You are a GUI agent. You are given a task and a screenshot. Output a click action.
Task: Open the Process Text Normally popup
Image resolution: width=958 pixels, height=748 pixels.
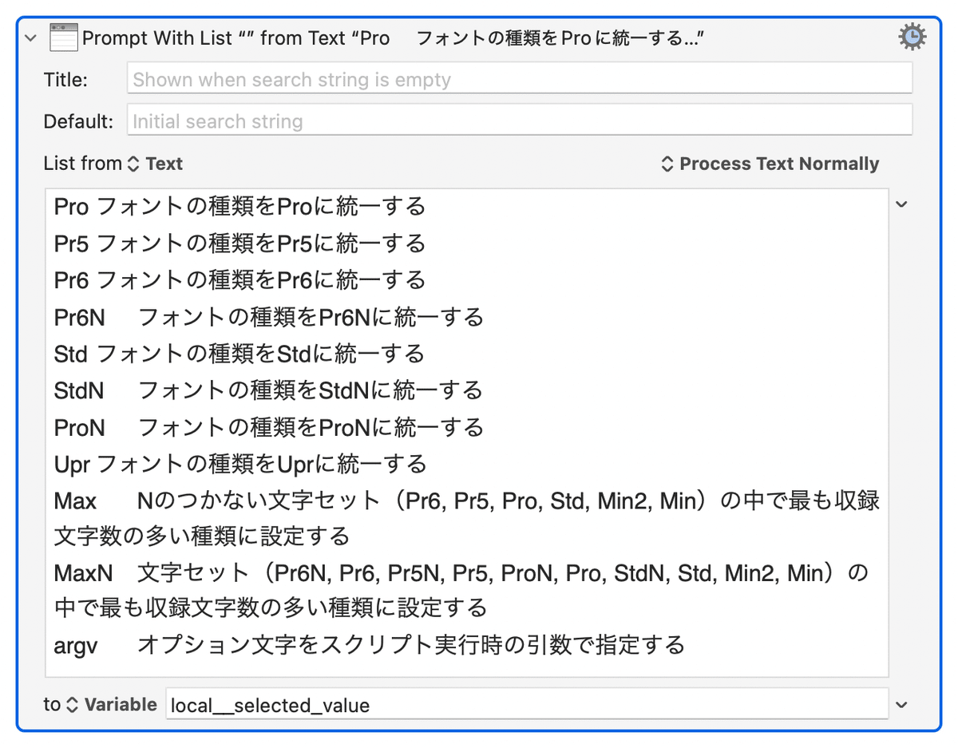(x=770, y=164)
